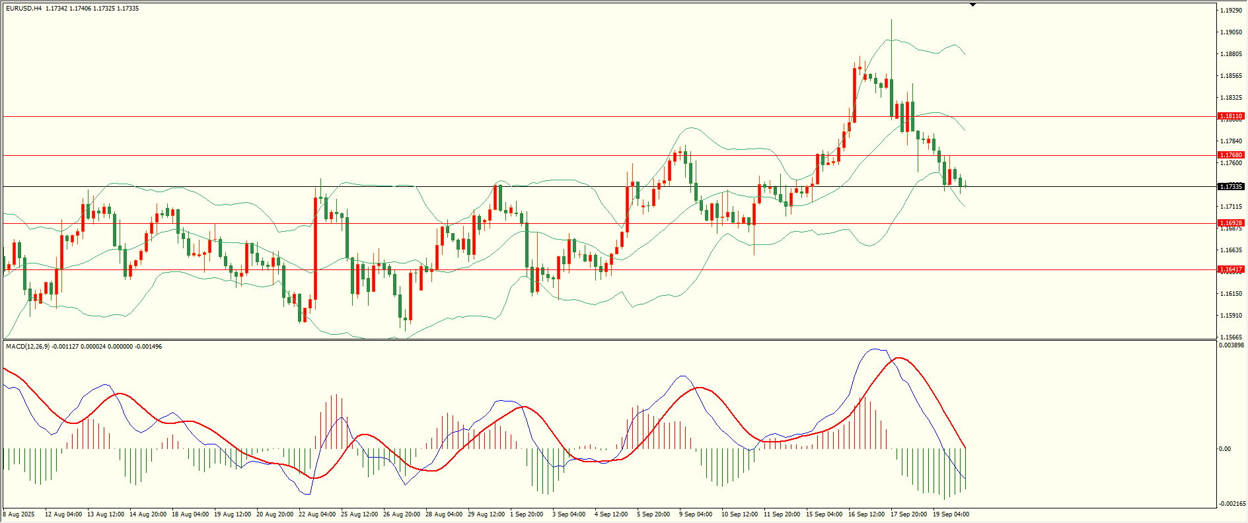
Task: Click the 1.19290 price axis value
Action: [x=1231, y=11]
